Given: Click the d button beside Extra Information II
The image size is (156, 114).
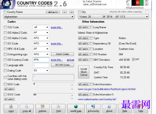Looking at the screenshot, I should click(x=80, y=94).
